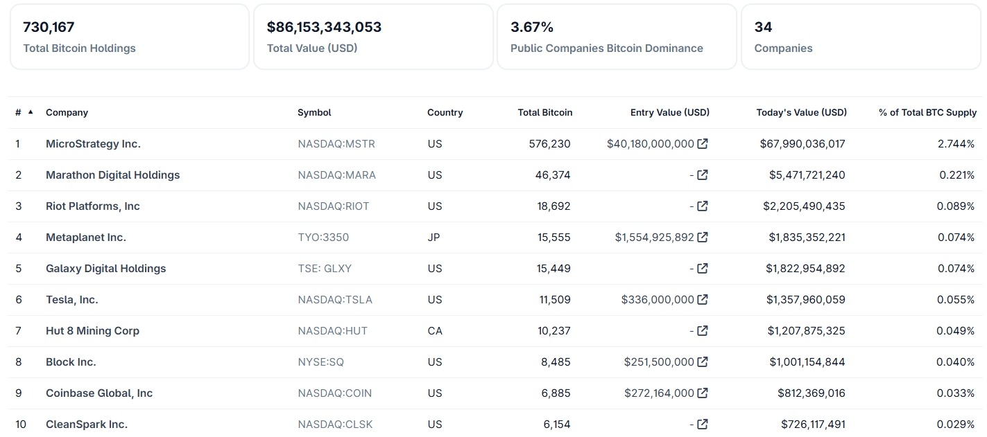Screen dimensions: 987x437
Task: Open Tesla entry value external link icon
Action: [703, 300]
